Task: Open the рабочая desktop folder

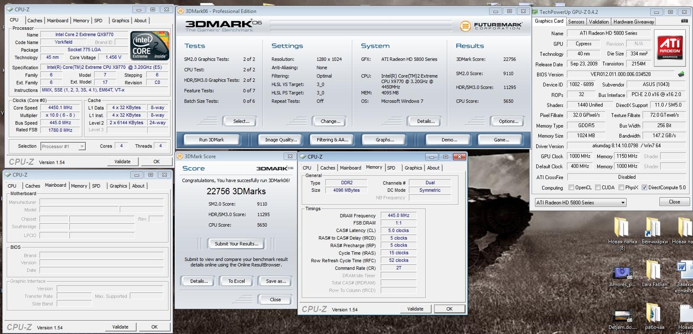Action: (x=654, y=317)
